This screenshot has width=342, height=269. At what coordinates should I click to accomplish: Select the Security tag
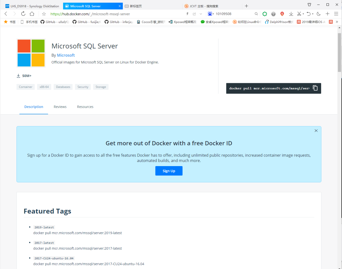[83, 87]
